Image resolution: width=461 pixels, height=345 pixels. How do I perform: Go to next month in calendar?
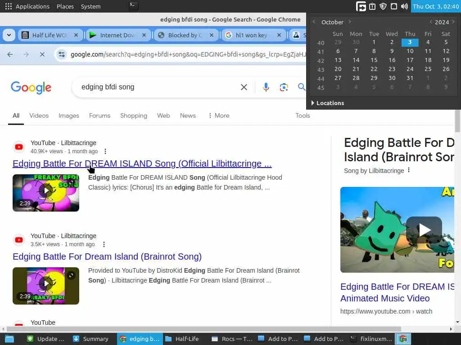[x=349, y=22]
